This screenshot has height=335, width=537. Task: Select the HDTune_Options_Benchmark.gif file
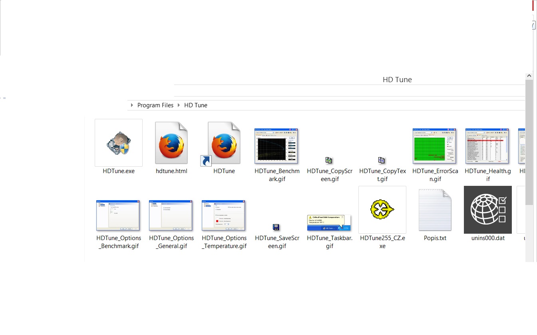click(x=118, y=215)
